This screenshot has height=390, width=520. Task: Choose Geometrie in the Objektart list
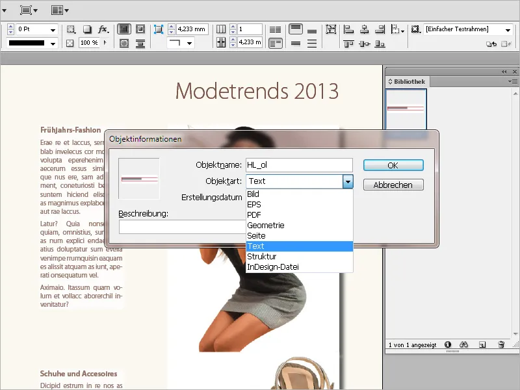tap(299, 225)
